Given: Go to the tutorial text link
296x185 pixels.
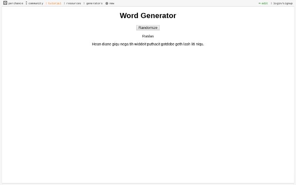Looking at the screenshot, I should pos(55,3).
